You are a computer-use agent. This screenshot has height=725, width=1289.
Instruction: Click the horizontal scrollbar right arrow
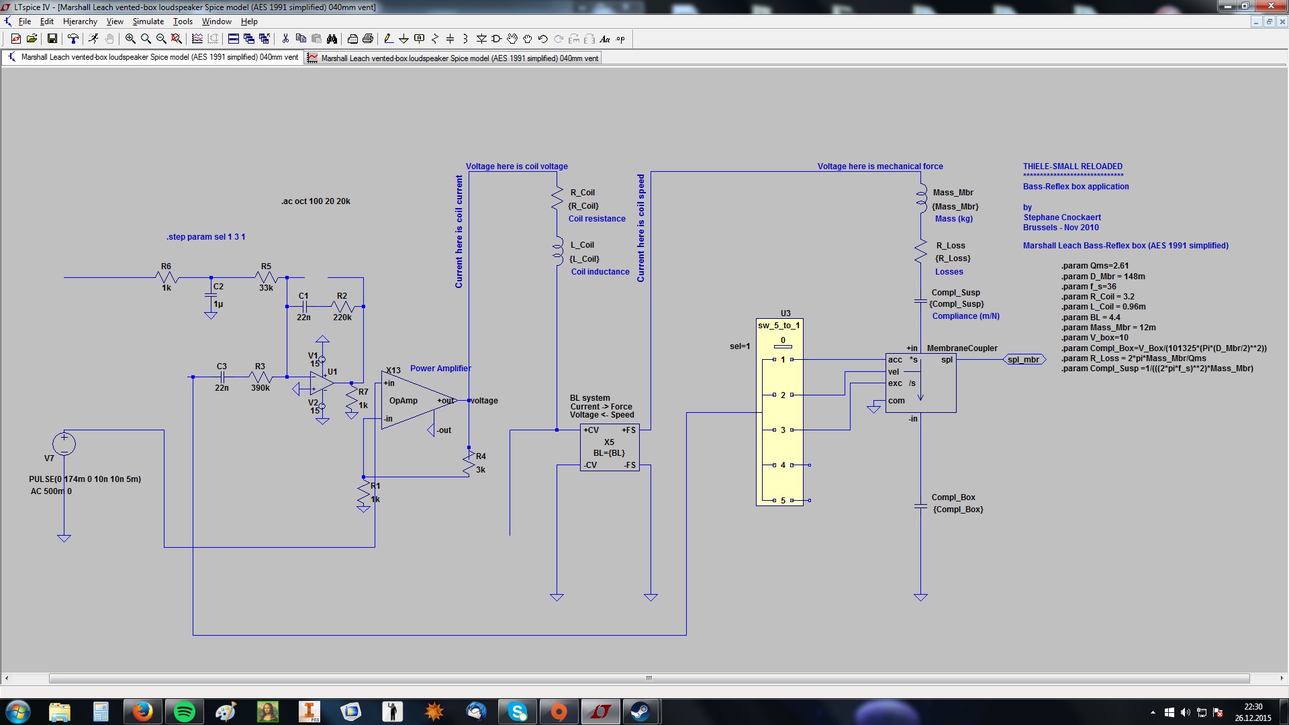tap(1282, 679)
